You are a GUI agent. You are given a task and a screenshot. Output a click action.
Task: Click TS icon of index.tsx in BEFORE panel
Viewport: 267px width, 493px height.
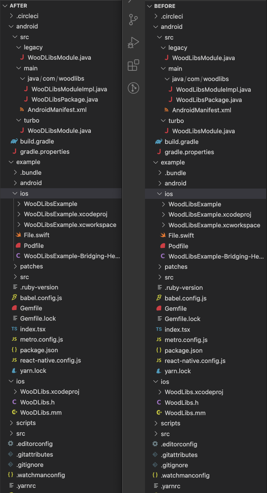point(159,329)
